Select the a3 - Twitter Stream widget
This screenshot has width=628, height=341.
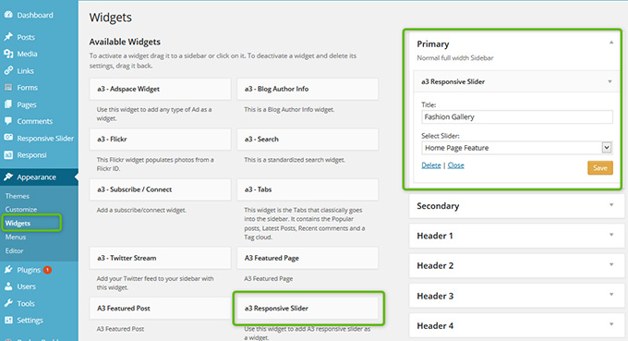160,258
